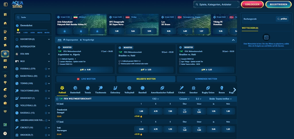Open the trophy tournaments icon

[5, 83]
